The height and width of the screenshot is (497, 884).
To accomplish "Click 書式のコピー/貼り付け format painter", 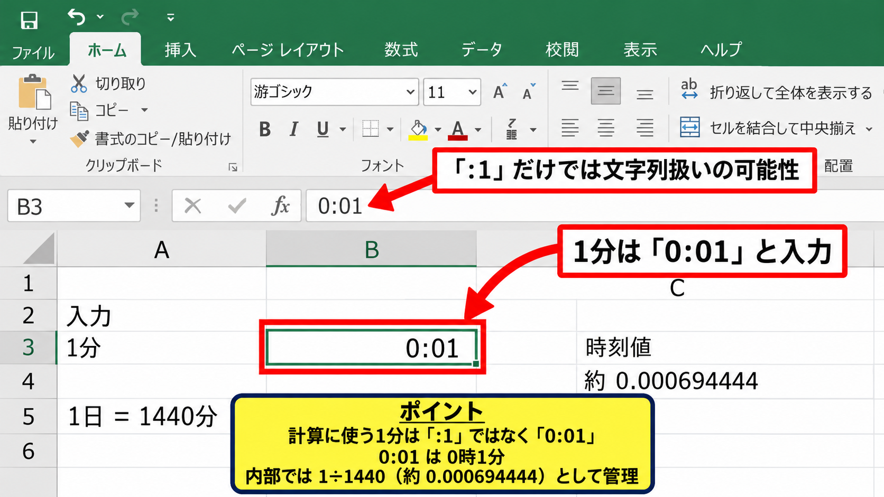I will pyautogui.click(x=151, y=139).
